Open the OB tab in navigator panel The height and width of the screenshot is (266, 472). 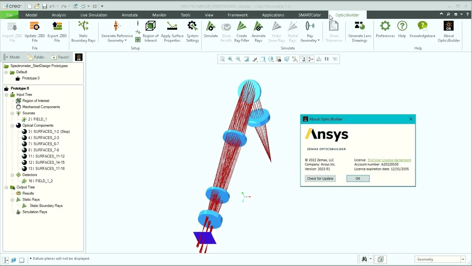pyautogui.click(x=79, y=57)
